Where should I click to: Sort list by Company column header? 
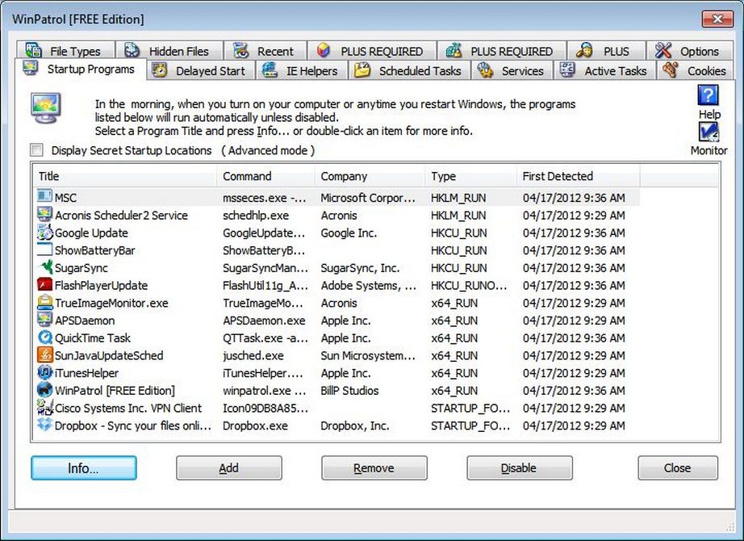pyautogui.click(x=370, y=176)
